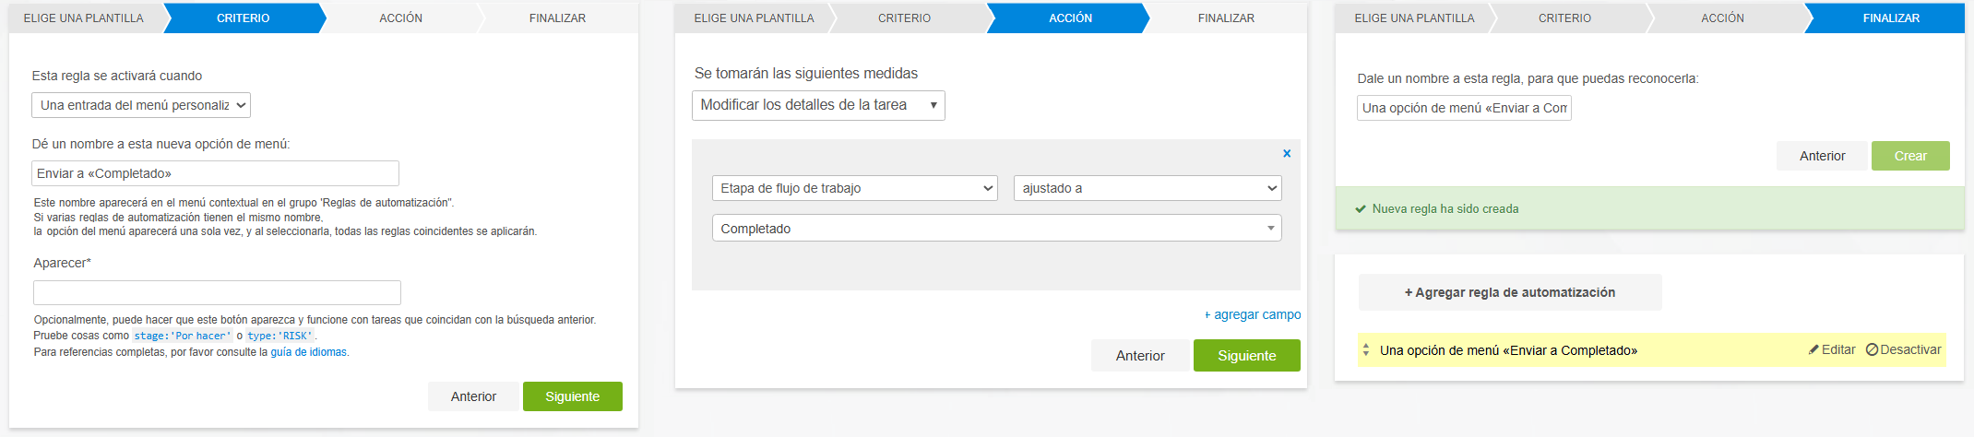Click the empty Aparecer input field
The width and height of the screenshot is (1974, 437).
(x=217, y=293)
